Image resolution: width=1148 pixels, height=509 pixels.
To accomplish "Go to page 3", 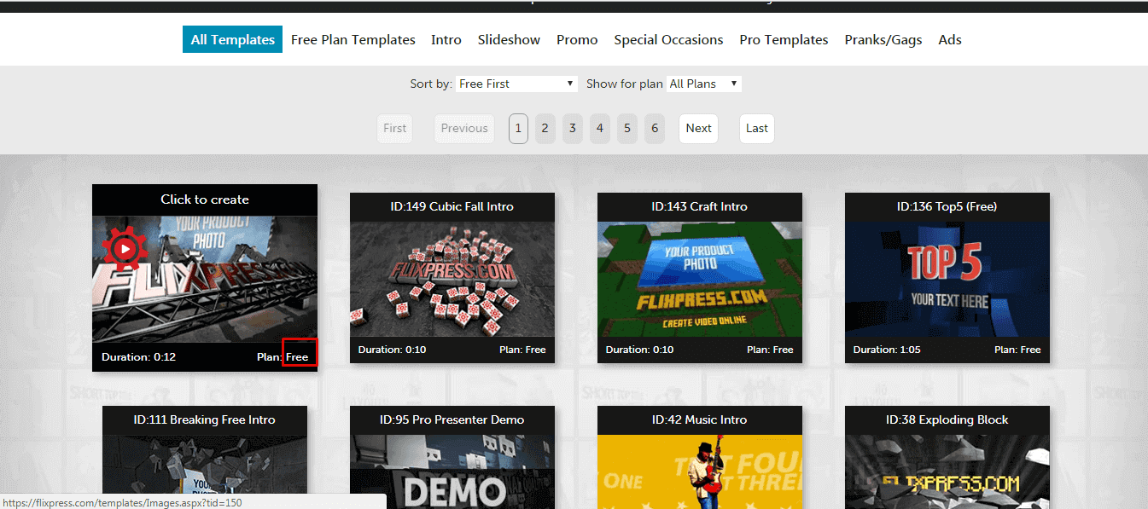I will coord(573,128).
